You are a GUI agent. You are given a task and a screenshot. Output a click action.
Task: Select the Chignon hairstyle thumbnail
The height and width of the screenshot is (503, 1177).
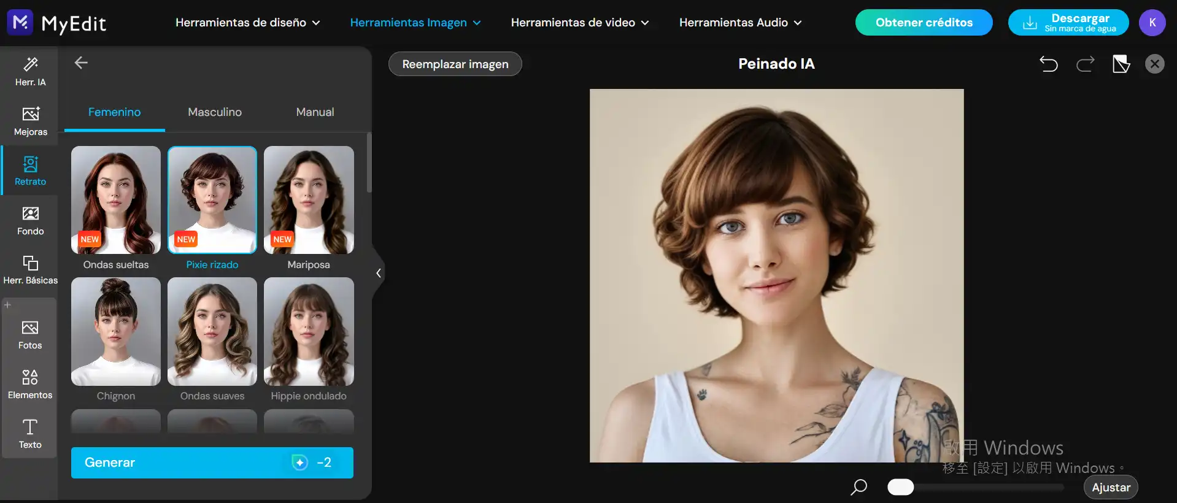click(x=116, y=332)
